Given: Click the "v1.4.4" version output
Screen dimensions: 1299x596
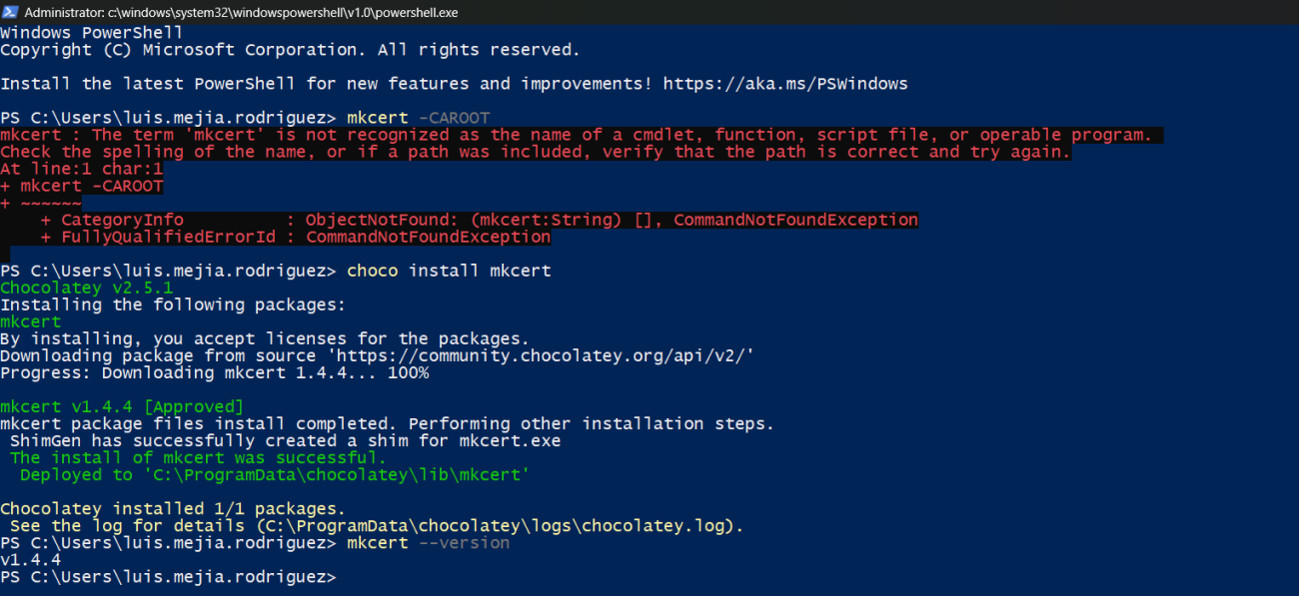Looking at the screenshot, I should point(30,560).
